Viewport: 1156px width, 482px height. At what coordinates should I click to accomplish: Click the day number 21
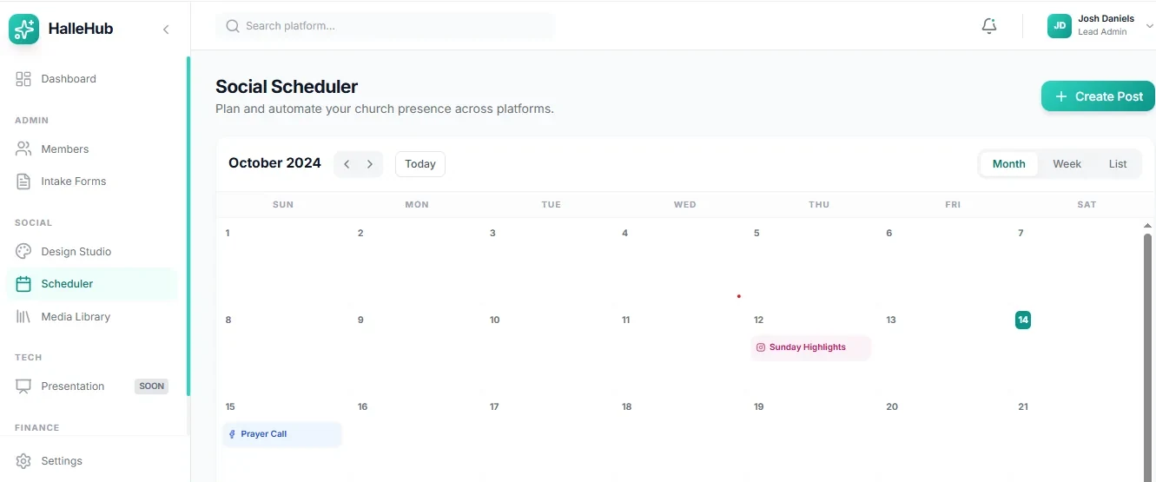pos(1023,406)
